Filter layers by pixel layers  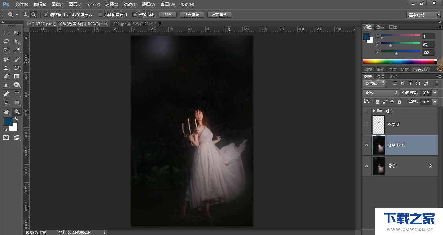pyautogui.click(x=395, y=83)
